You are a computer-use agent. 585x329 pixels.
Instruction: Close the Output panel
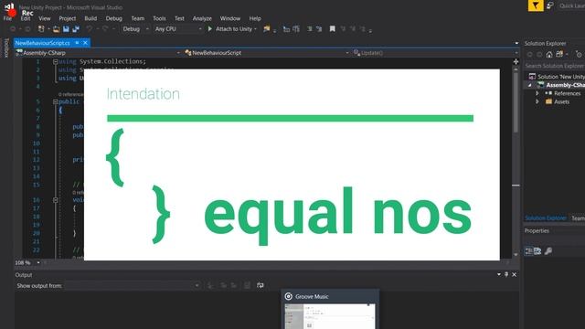pyautogui.click(x=514, y=274)
